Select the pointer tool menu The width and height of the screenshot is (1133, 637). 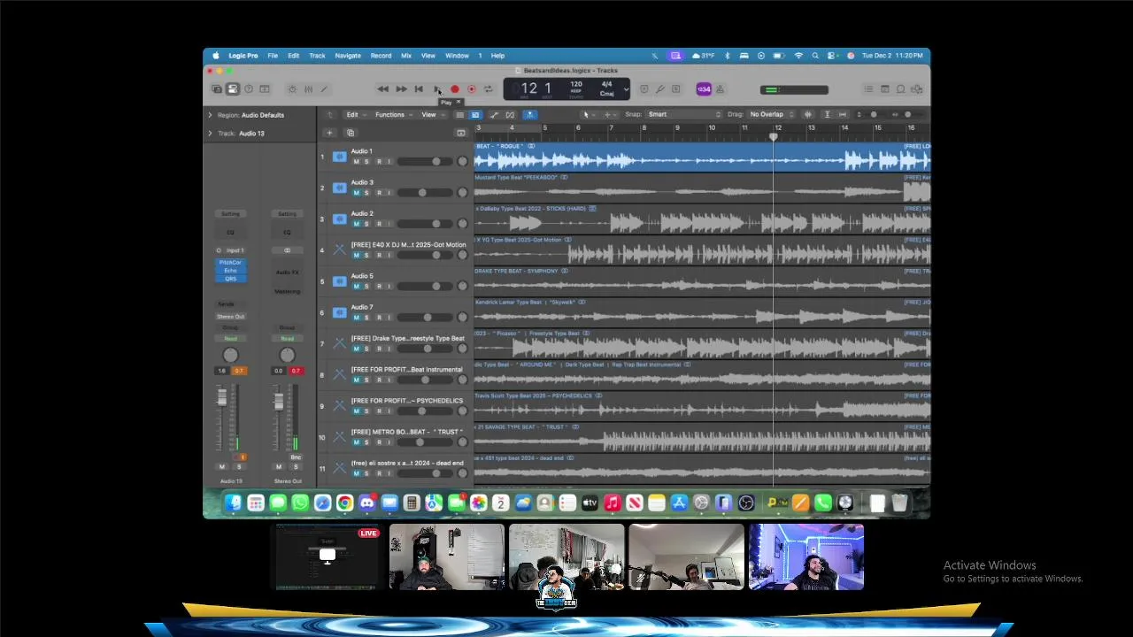coord(587,114)
